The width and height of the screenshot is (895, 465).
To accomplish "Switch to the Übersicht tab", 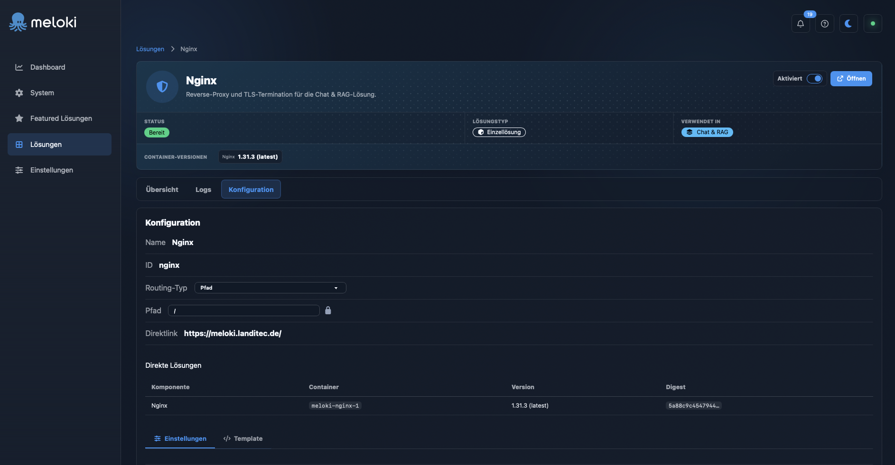I will point(162,190).
